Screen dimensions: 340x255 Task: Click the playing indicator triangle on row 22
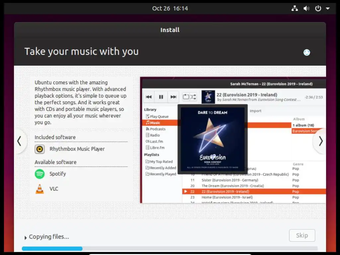pos(186,192)
